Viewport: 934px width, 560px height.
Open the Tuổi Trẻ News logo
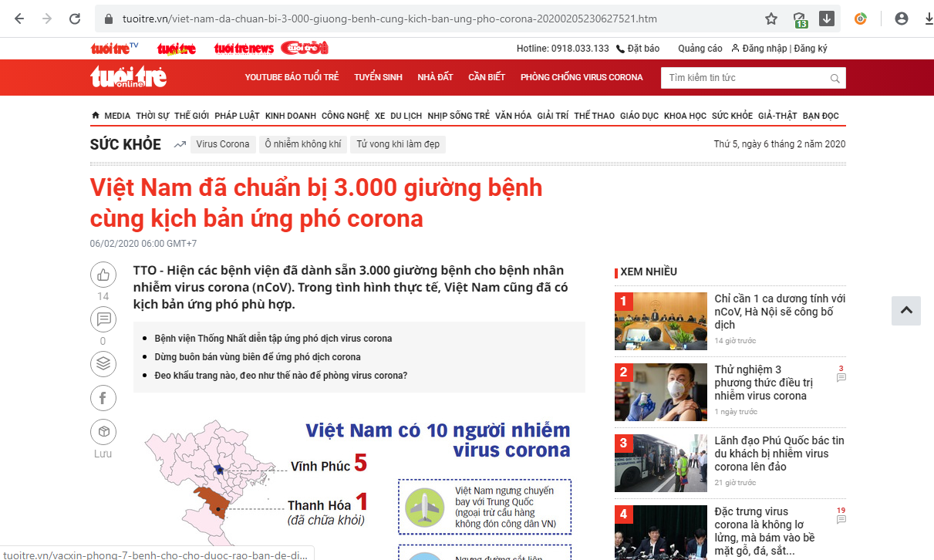coord(244,49)
